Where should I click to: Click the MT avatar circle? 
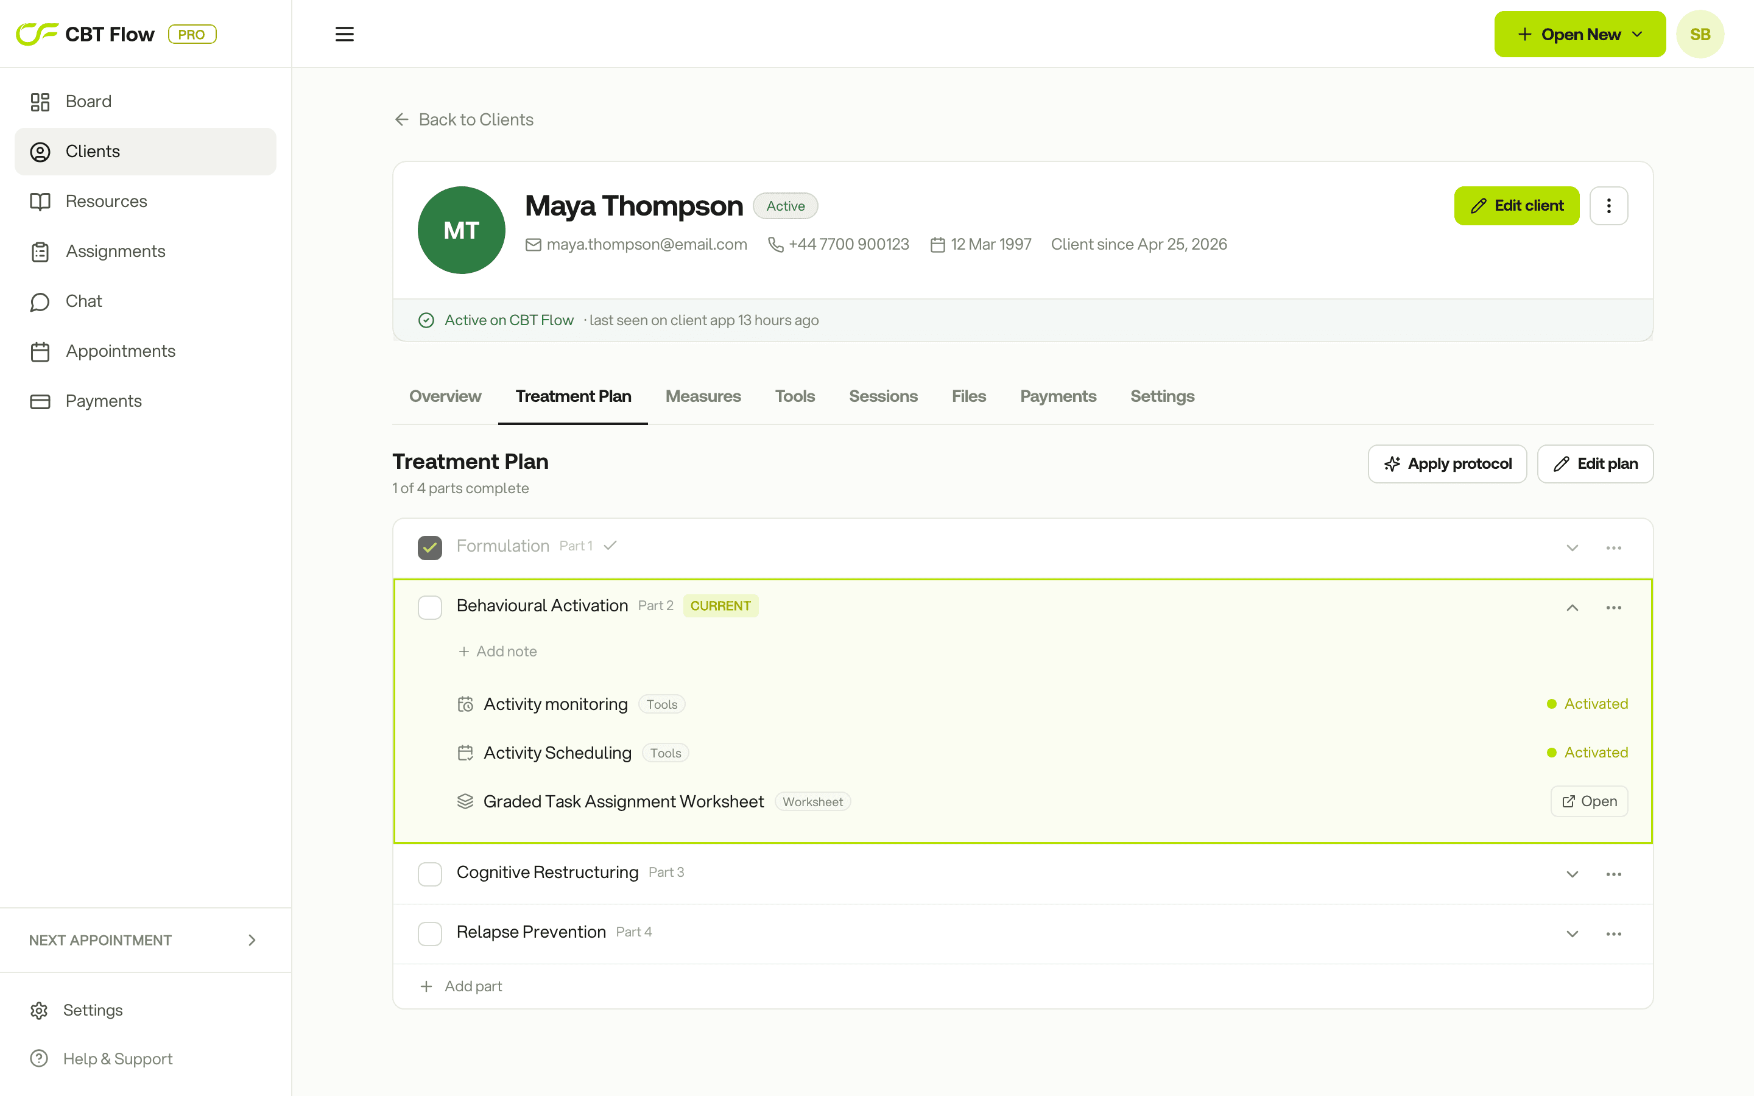[x=461, y=230]
